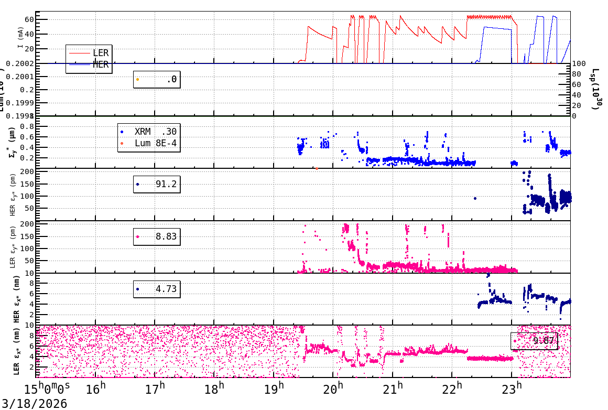The height and width of the screenshot is (410, 608).
Task: Click the '21h' time axis label
Action: tap(393, 389)
